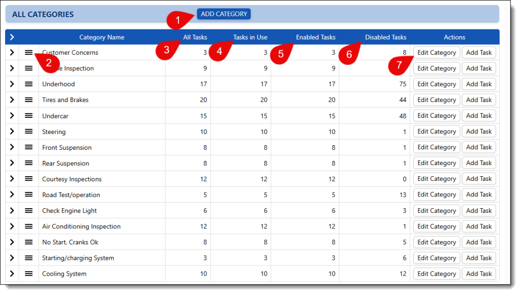
Task: Edit Category for Front Suspension
Action: [x=436, y=147]
